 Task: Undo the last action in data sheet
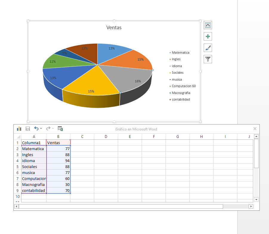[36, 128]
